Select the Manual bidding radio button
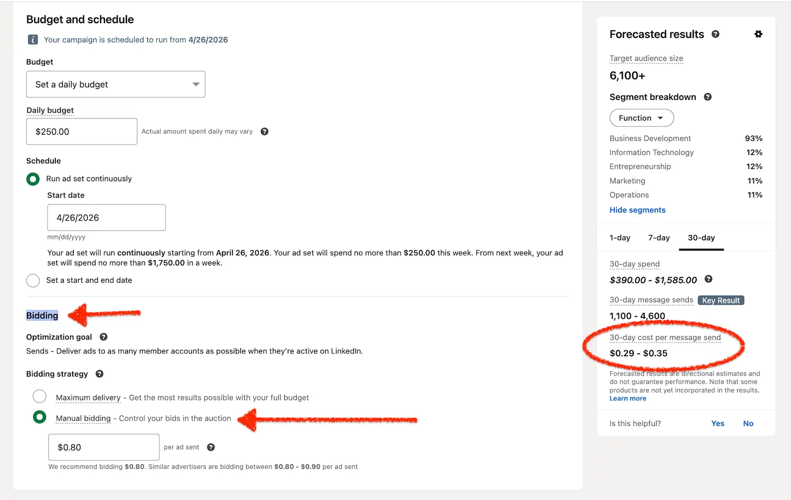Screen dimensions: 791x500 click(40, 418)
